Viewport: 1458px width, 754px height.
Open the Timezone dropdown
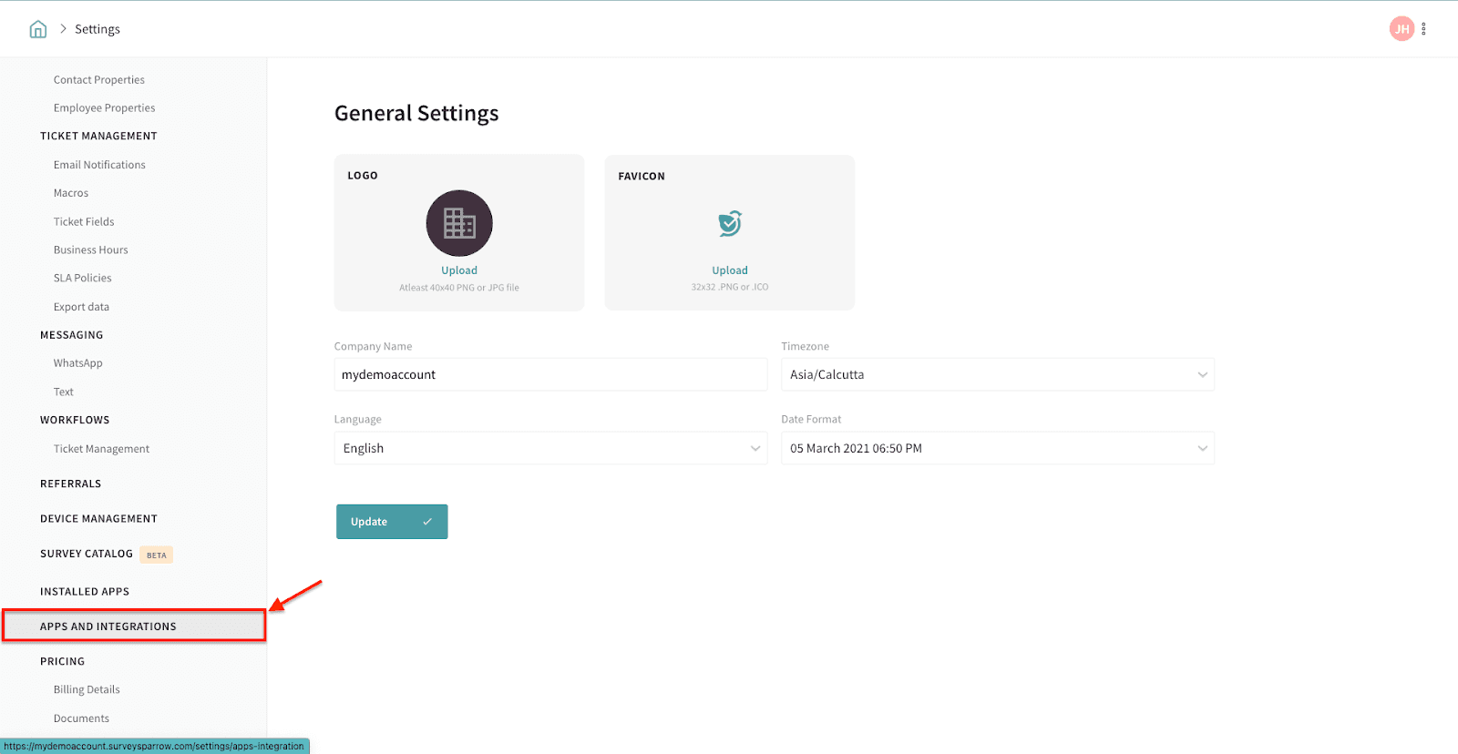pyautogui.click(x=997, y=375)
